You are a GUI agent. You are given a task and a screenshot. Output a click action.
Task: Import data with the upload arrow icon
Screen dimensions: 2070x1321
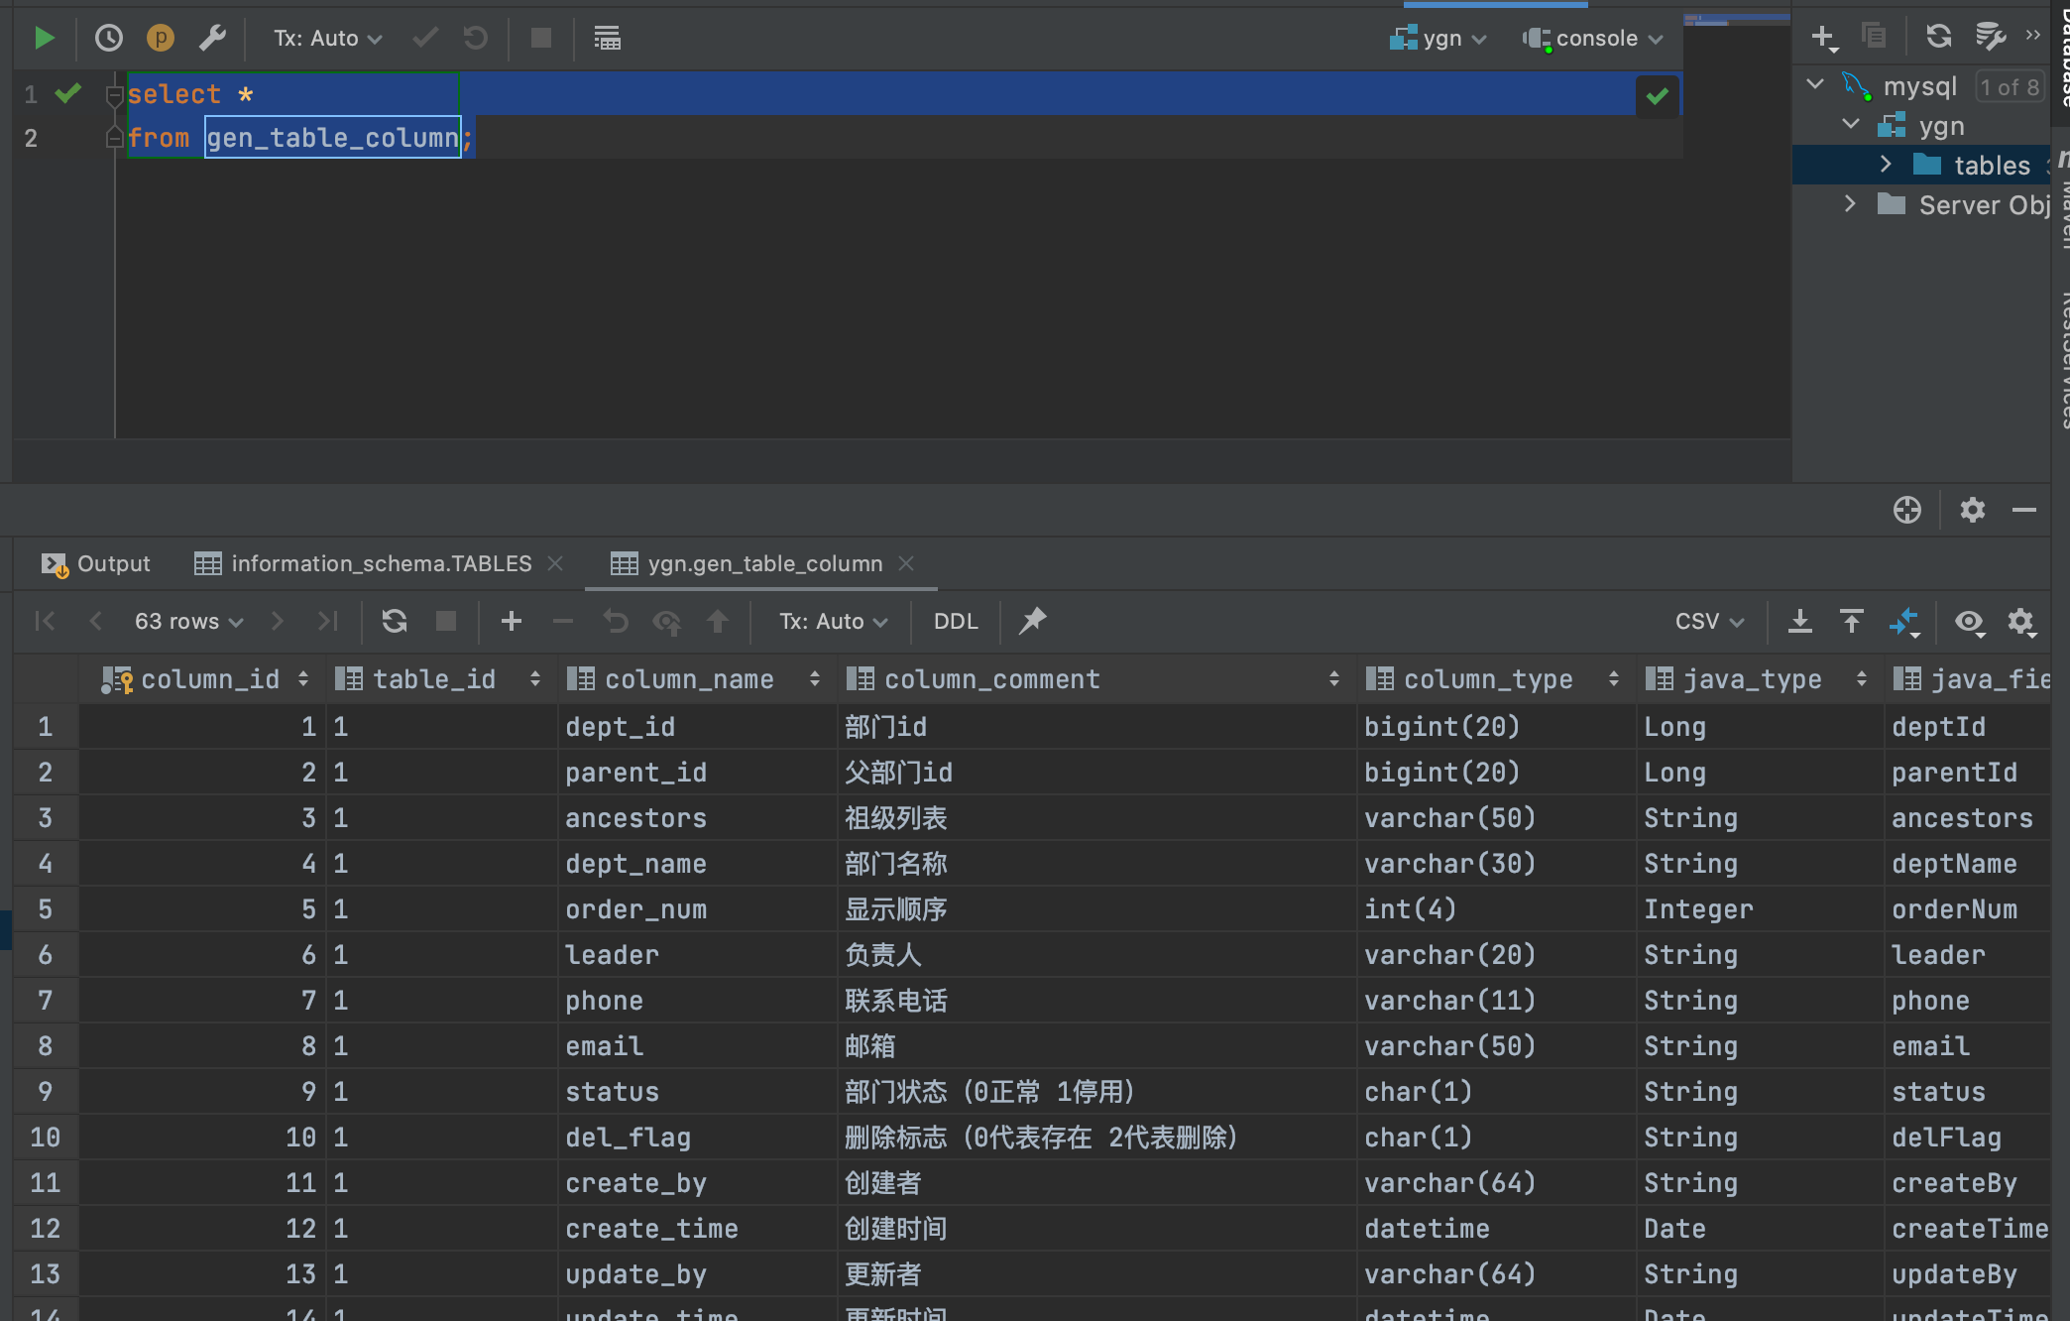[x=1851, y=621]
